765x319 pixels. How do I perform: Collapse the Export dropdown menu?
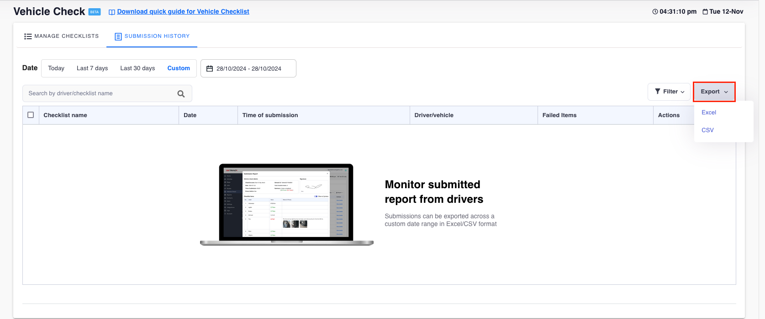point(714,92)
